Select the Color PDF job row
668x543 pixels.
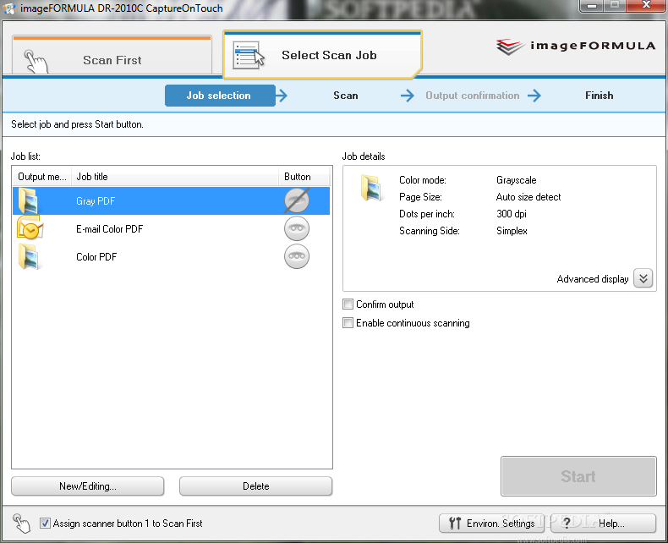[172, 256]
